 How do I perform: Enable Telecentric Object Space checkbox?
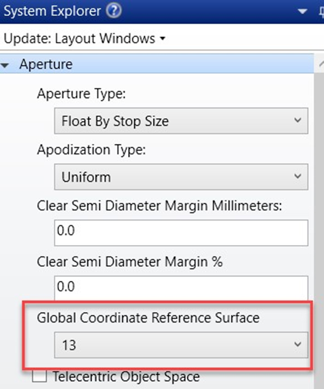[39, 376]
